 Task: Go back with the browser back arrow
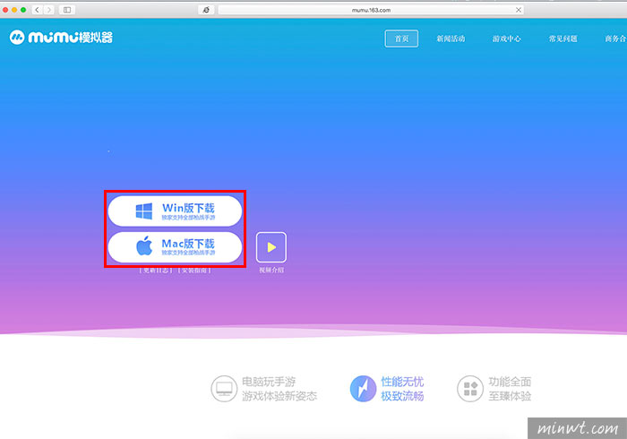(x=38, y=10)
